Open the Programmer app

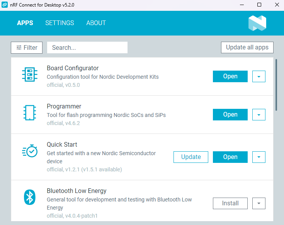[x=230, y=115]
